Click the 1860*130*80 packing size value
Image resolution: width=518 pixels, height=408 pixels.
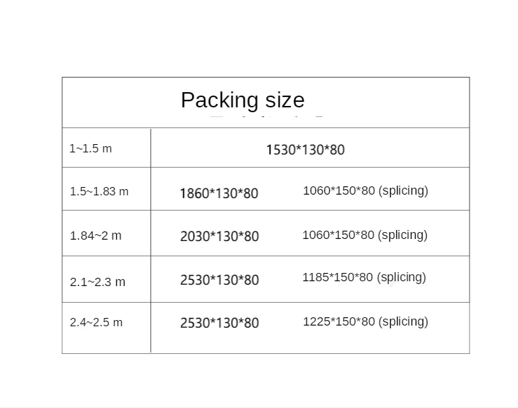[219, 193]
